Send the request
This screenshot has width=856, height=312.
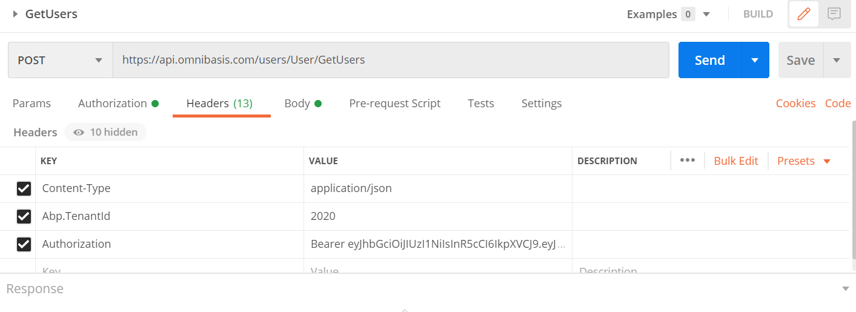pos(710,60)
